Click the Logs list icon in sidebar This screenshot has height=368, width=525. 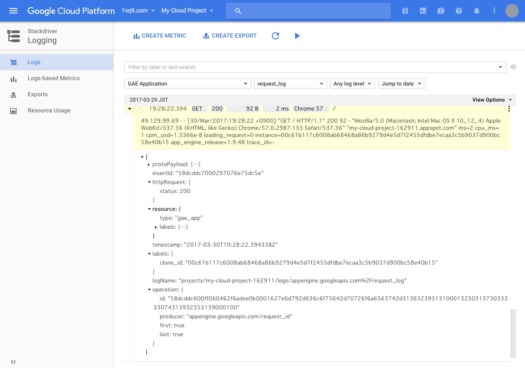click(x=13, y=62)
